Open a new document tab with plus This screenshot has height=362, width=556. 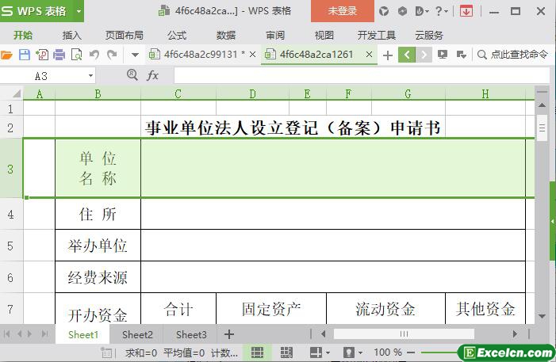[387, 55]
